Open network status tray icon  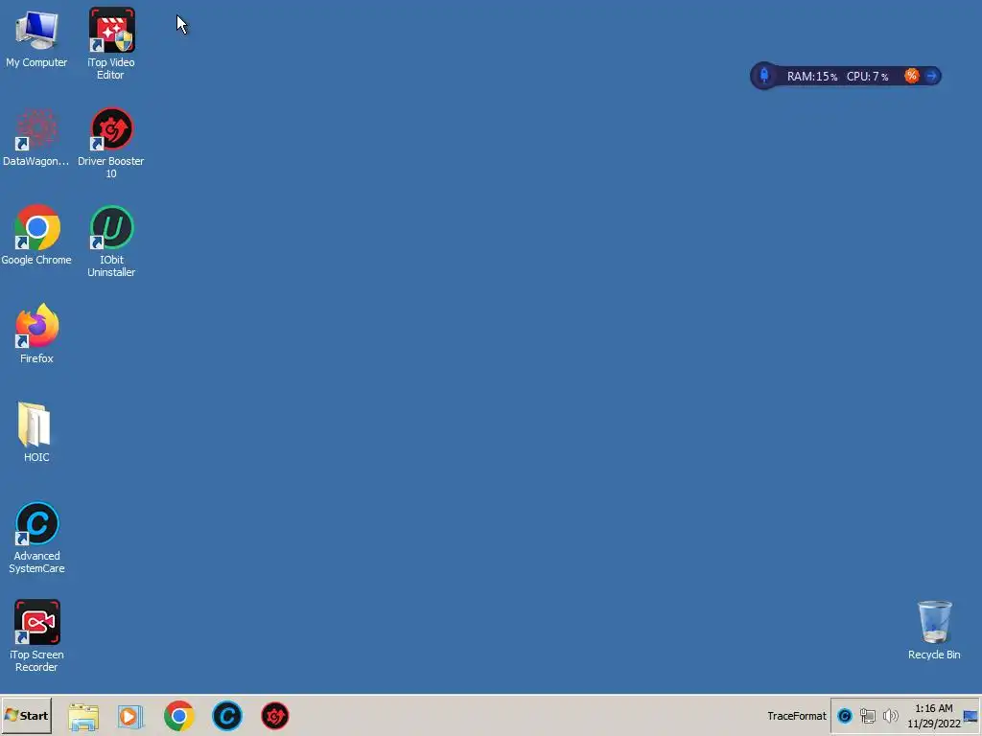[867, 716]
